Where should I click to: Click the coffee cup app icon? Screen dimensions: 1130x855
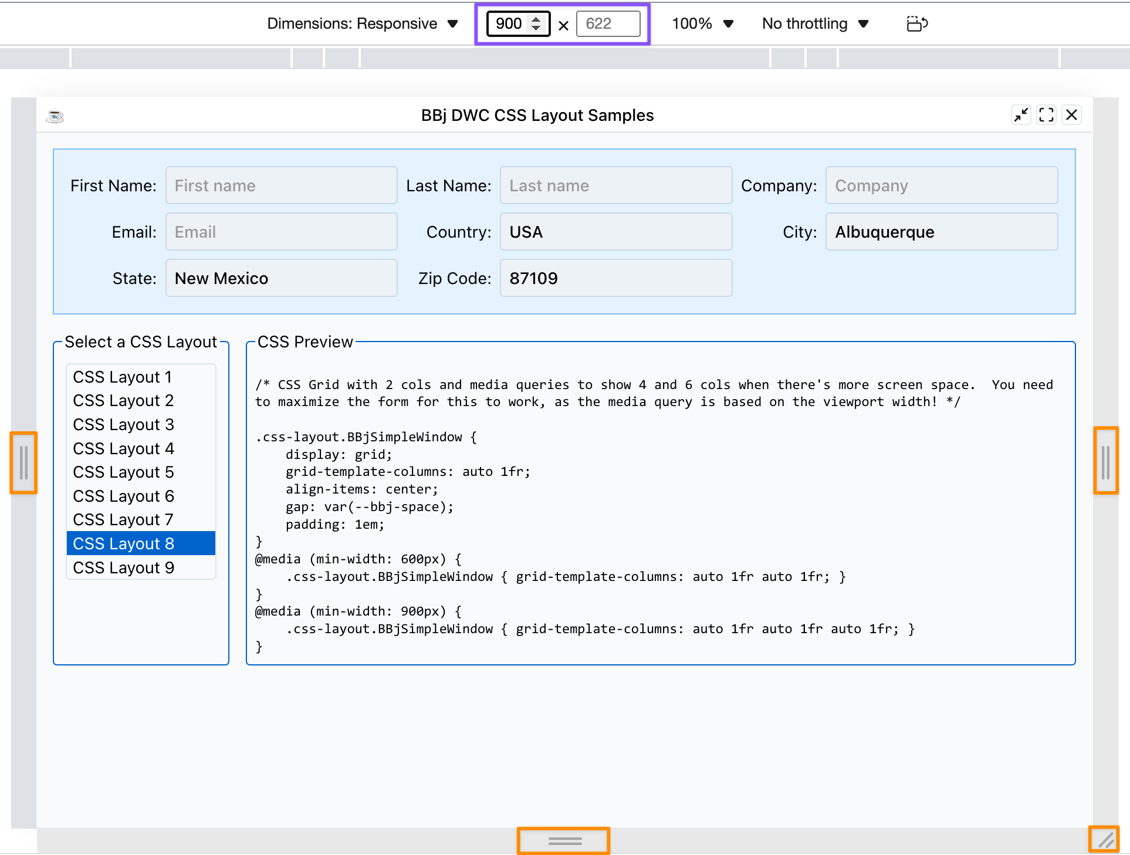pos(55,116)
